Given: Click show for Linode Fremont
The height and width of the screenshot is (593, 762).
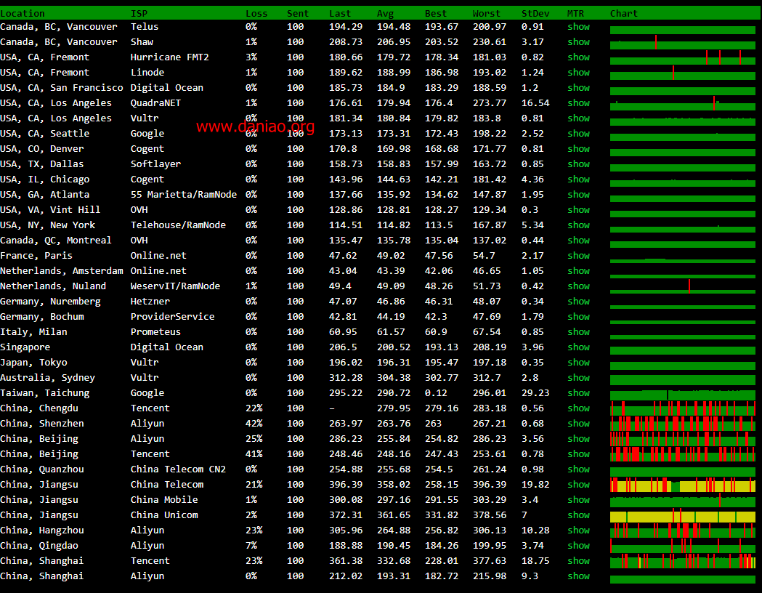Looking at the screenshot, I should coord(578,73).
